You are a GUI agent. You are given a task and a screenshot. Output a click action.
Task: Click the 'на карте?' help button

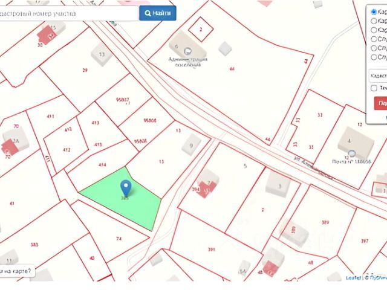point(17,271)
